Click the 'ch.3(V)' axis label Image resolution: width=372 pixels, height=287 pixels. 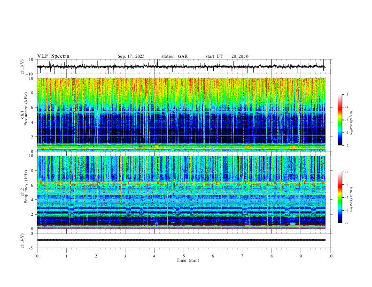[x=23, y=241]
